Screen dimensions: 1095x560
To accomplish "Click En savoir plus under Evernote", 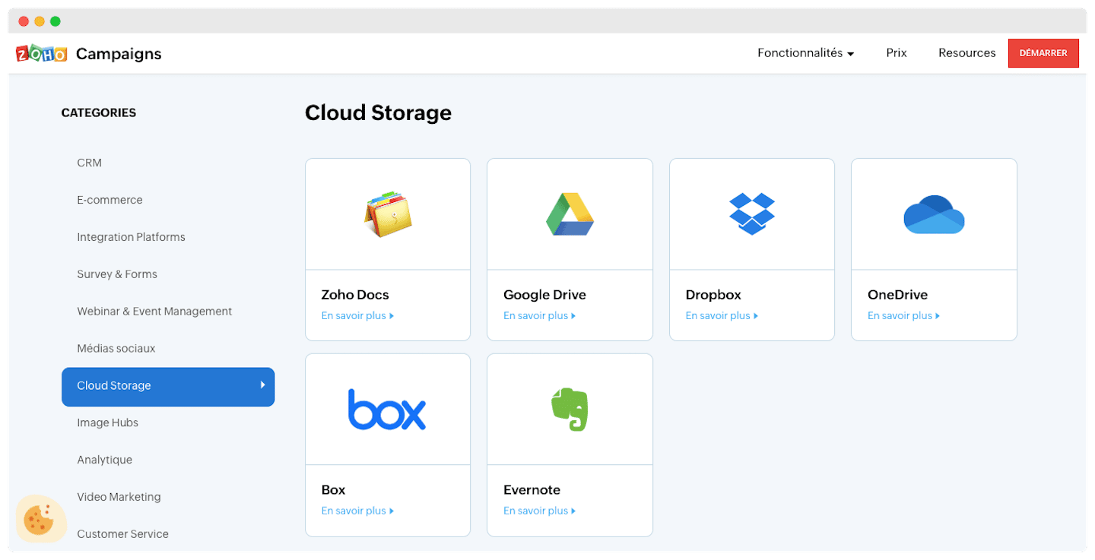I will click(540, 511).
